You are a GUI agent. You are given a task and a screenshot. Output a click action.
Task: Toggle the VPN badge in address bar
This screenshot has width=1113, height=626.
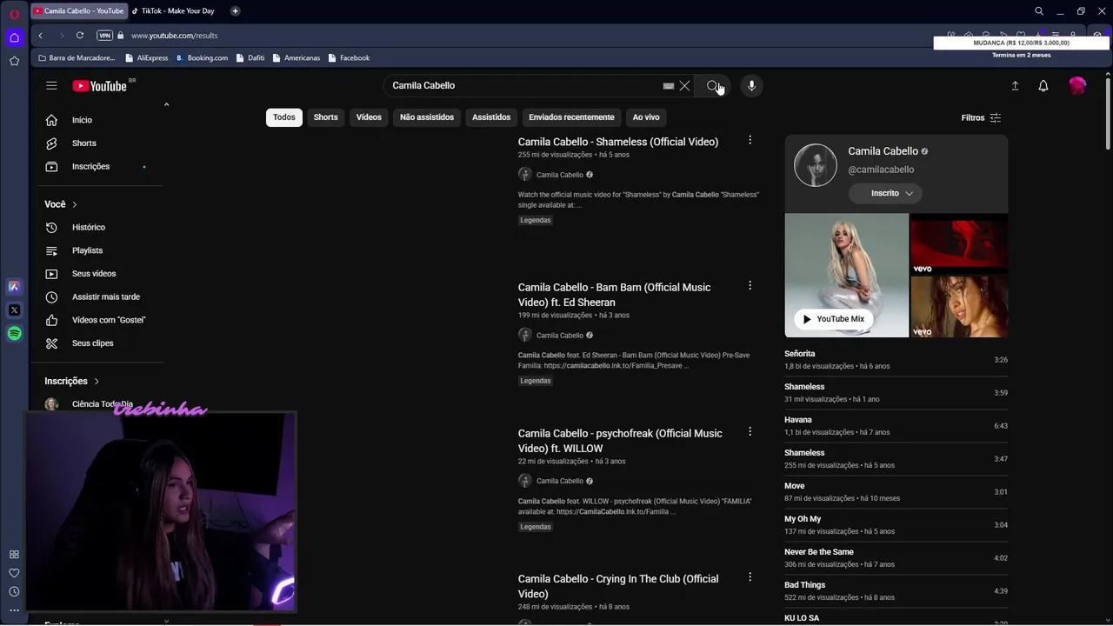pos(105,36)
